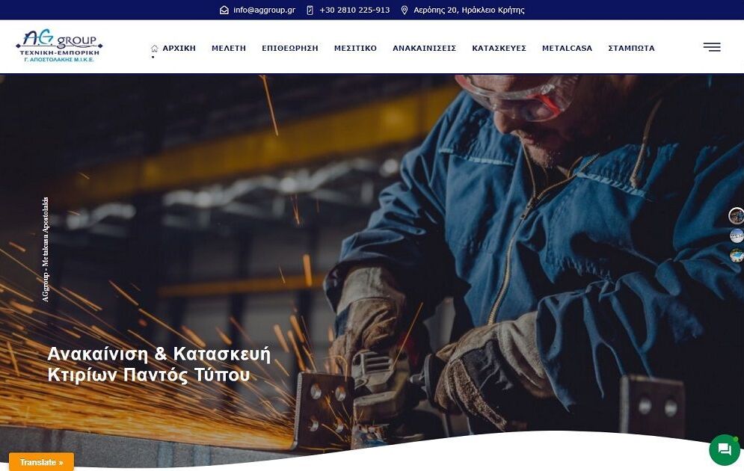Click the envelope email icon
Screen dimensions: 744x471
224,10
